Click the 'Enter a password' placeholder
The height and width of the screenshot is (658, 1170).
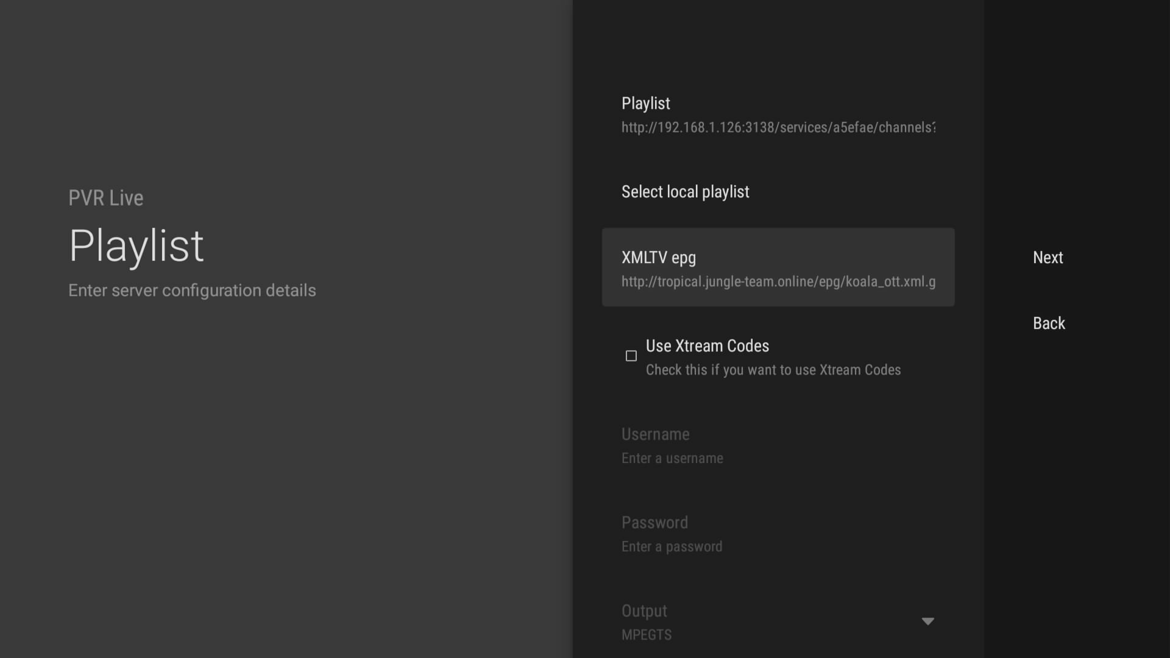click(x=672, y=547)
